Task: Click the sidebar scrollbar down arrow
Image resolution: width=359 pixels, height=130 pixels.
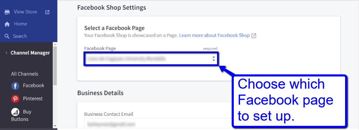Action: click(x=55, y=125)
